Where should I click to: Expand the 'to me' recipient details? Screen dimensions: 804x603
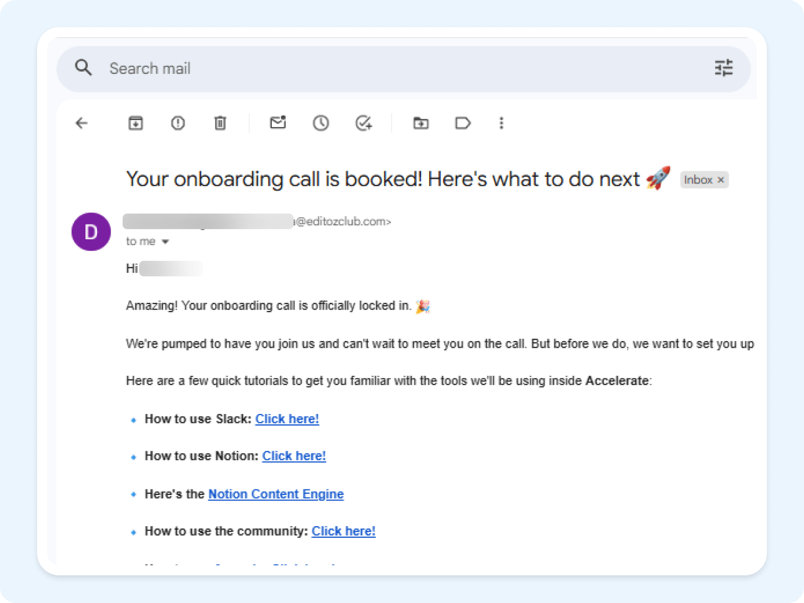[166, 241]
